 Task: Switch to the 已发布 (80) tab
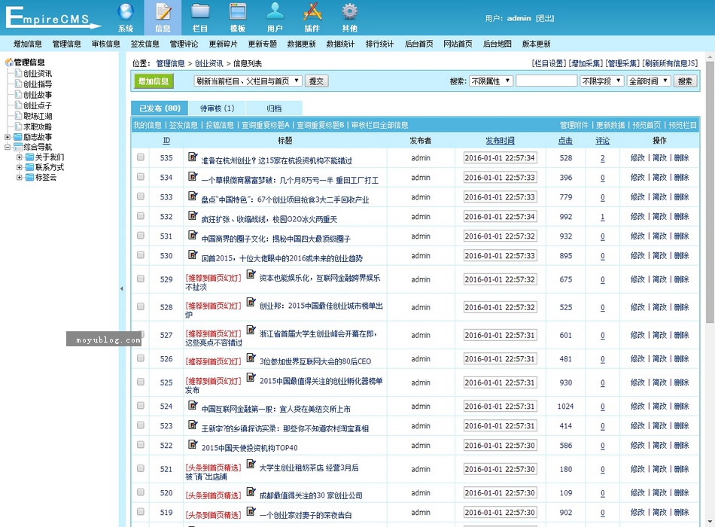pyautogui.click(x=160, y=108)
